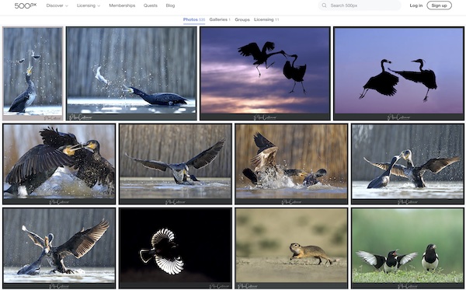Image resolution: width=466 pixels, height=290 pixels.
Task: Click the Log in link
Action: pos(416,5)
